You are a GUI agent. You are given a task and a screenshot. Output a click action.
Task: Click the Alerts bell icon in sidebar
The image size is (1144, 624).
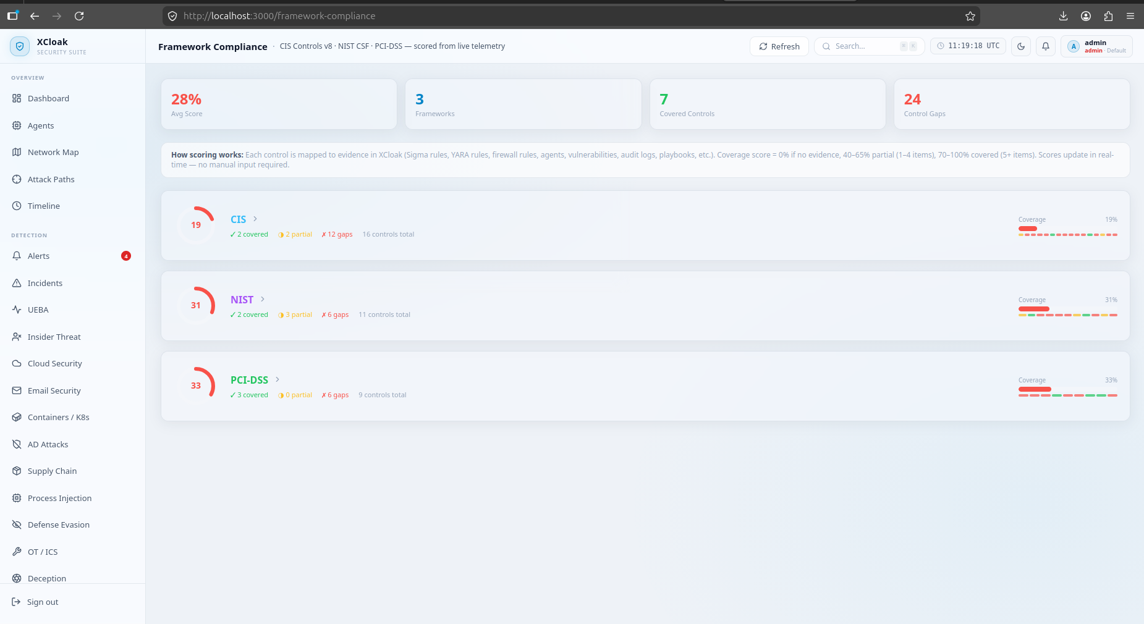tap(17, 256)
